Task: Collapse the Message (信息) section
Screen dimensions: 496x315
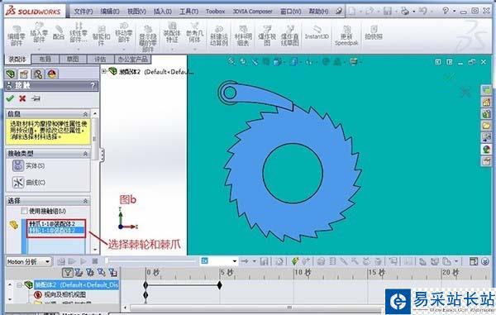Action: pos(85,114)
